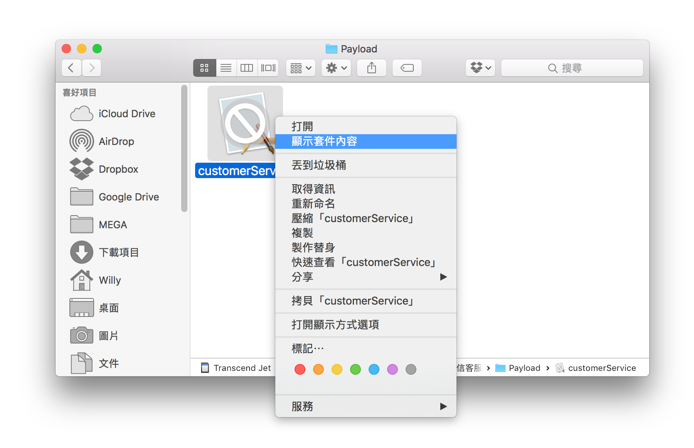
Task: Choose 丟到垃圾桶 in context menu
Action: [x=366, y=165]
